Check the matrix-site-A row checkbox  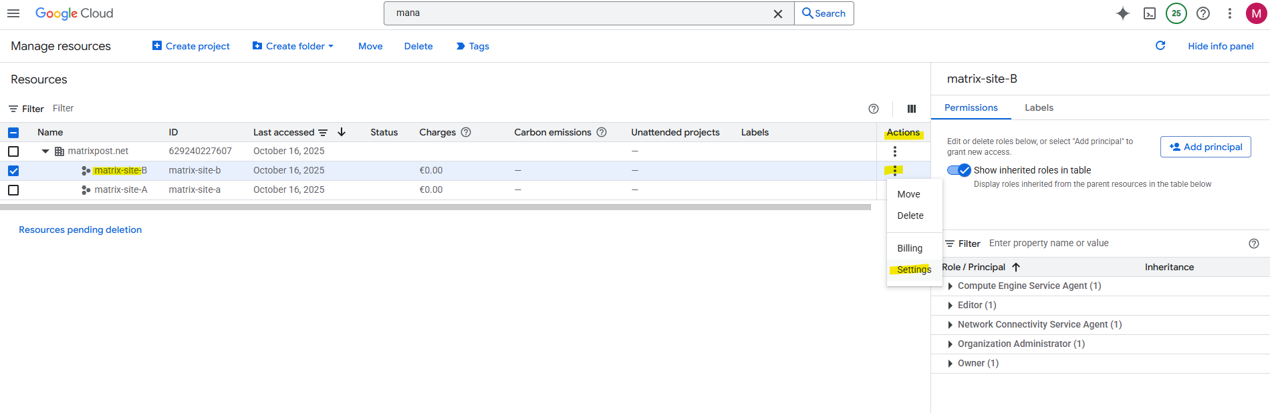coord(13,190)
